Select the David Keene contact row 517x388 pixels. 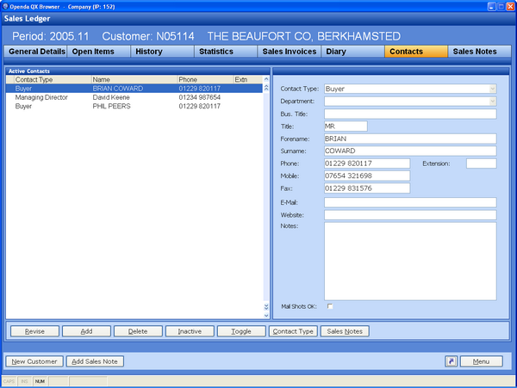(x=134, y=97)
